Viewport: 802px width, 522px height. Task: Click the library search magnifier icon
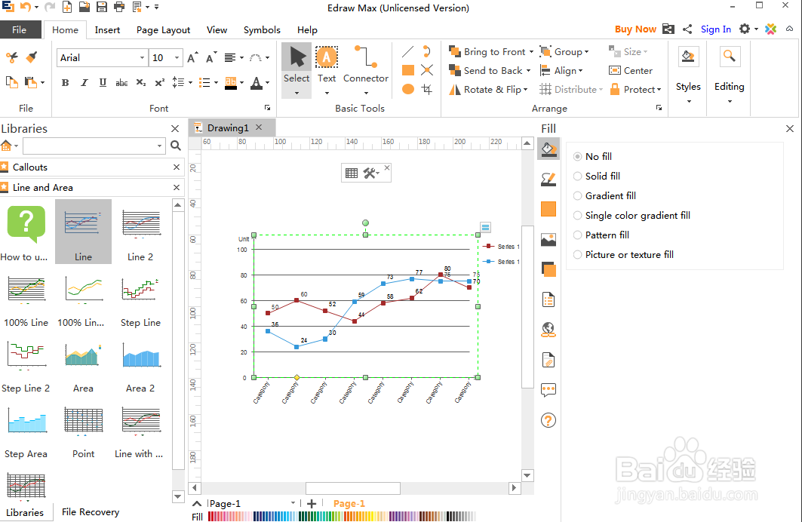point(176,146)
